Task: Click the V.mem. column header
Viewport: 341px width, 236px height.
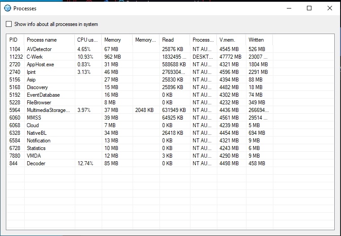Action: click(227, 40)
